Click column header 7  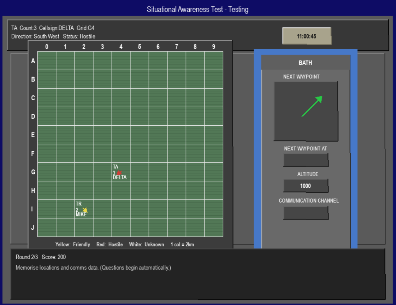tap(177, 47)
